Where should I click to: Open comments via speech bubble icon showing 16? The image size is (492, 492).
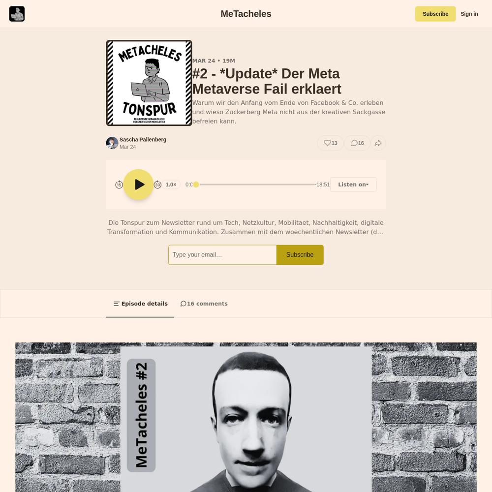(357, 143)
